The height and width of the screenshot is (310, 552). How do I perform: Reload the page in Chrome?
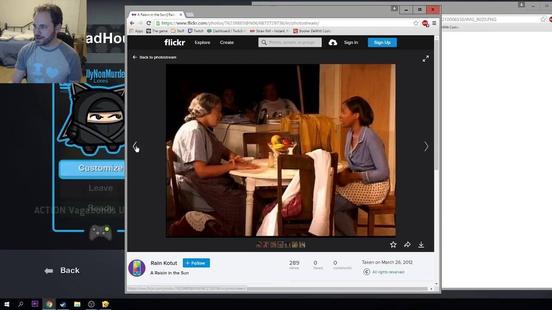(x=149, y=23)
